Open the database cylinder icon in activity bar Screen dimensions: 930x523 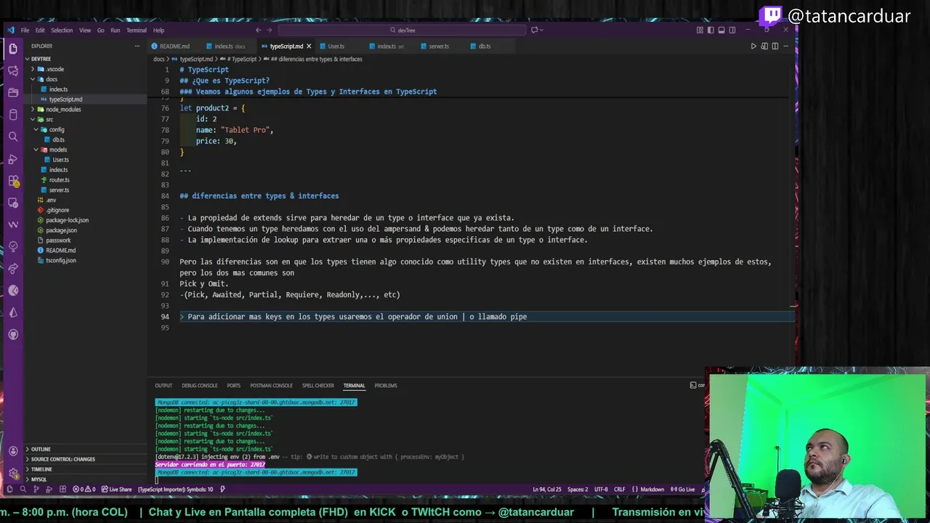coord(12,115)
